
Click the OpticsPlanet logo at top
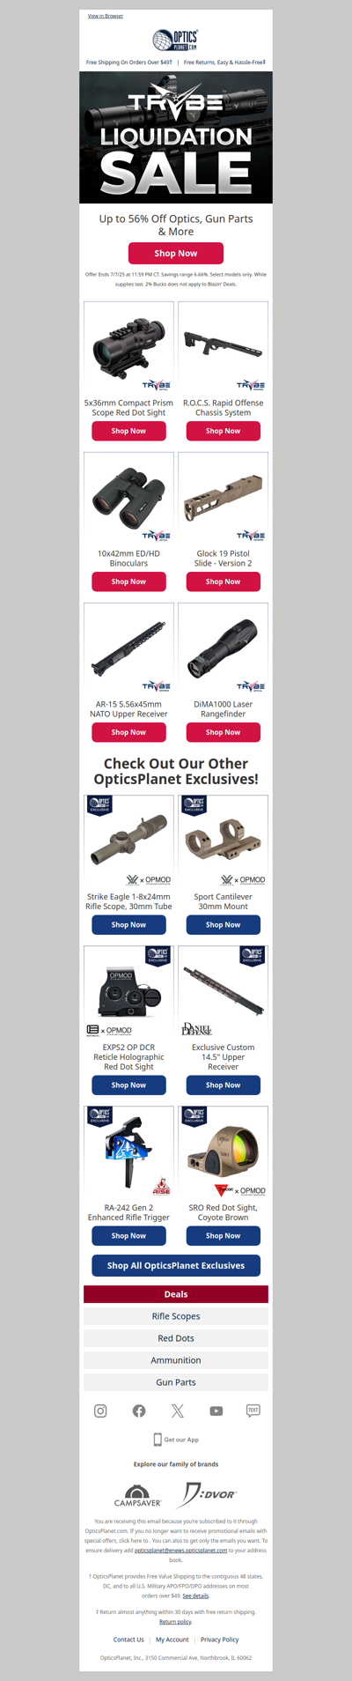(x=176, y=41)
